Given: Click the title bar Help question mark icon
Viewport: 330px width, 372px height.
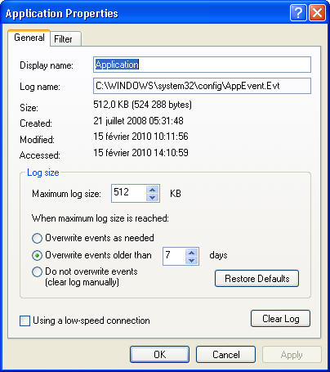Looking at the screenshot, I should coord(298,12).
